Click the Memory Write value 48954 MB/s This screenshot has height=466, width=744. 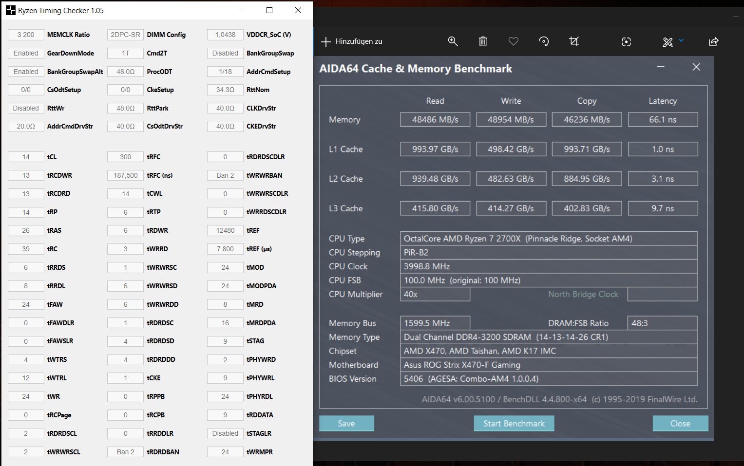pos(511,119)
